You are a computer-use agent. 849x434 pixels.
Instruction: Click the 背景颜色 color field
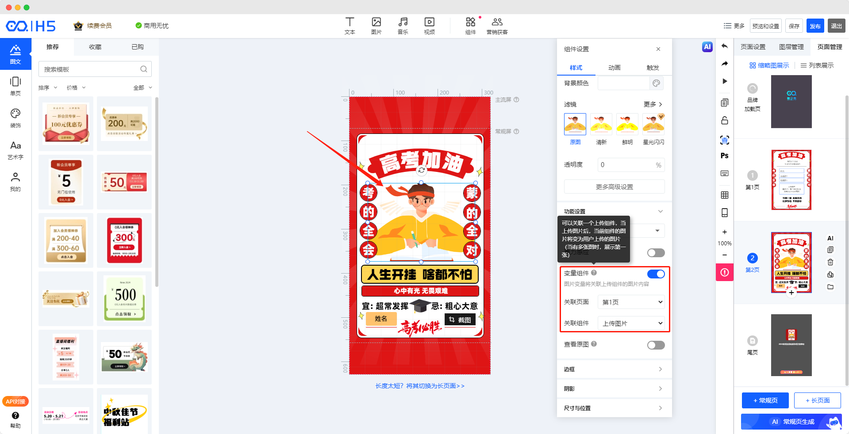tap(623, 83)
